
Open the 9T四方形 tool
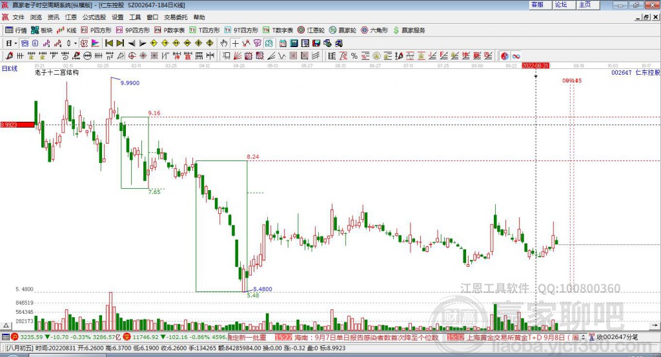tap(241, 30)
